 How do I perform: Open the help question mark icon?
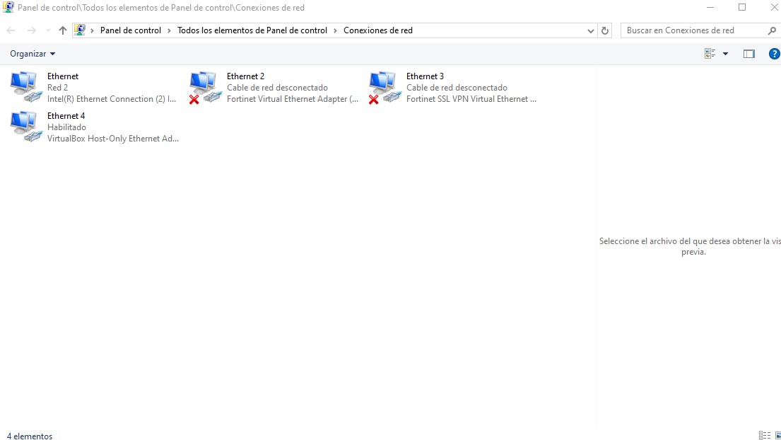pyautogui.click(x=774, y=54)
